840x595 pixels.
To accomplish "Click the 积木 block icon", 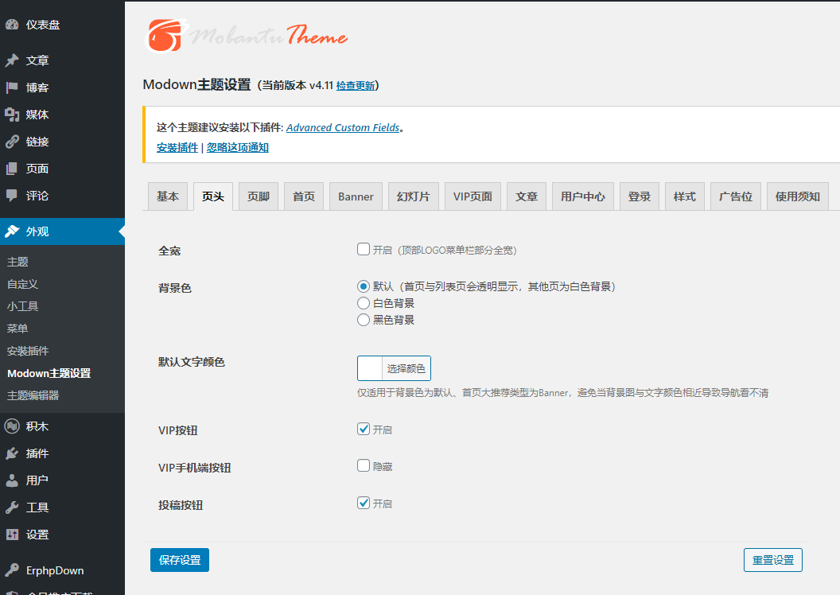I will pos(12,426).
